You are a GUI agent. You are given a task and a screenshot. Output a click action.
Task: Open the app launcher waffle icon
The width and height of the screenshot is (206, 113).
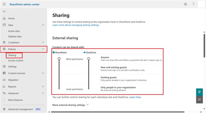pos(4,4)
